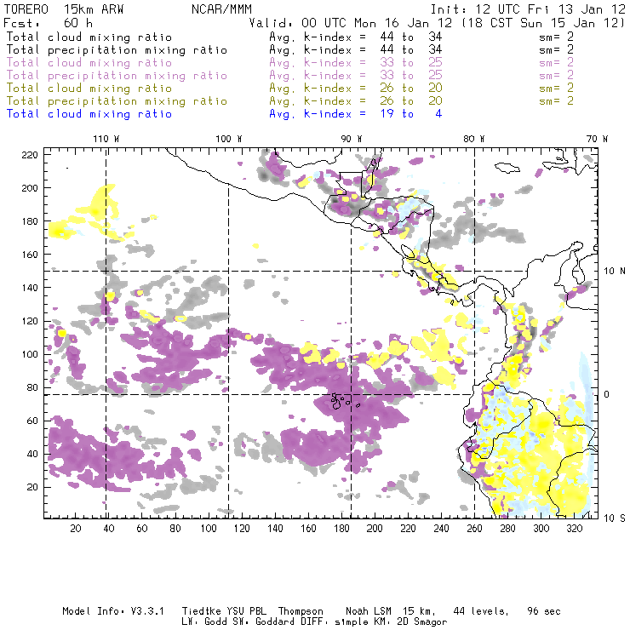Select black 'Total cloud mixing ratio' legend row
This screenshot has height=630, width=630.
289,37
